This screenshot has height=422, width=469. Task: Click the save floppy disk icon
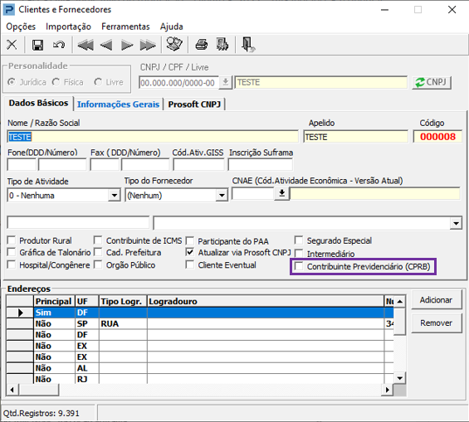point(37,45)
